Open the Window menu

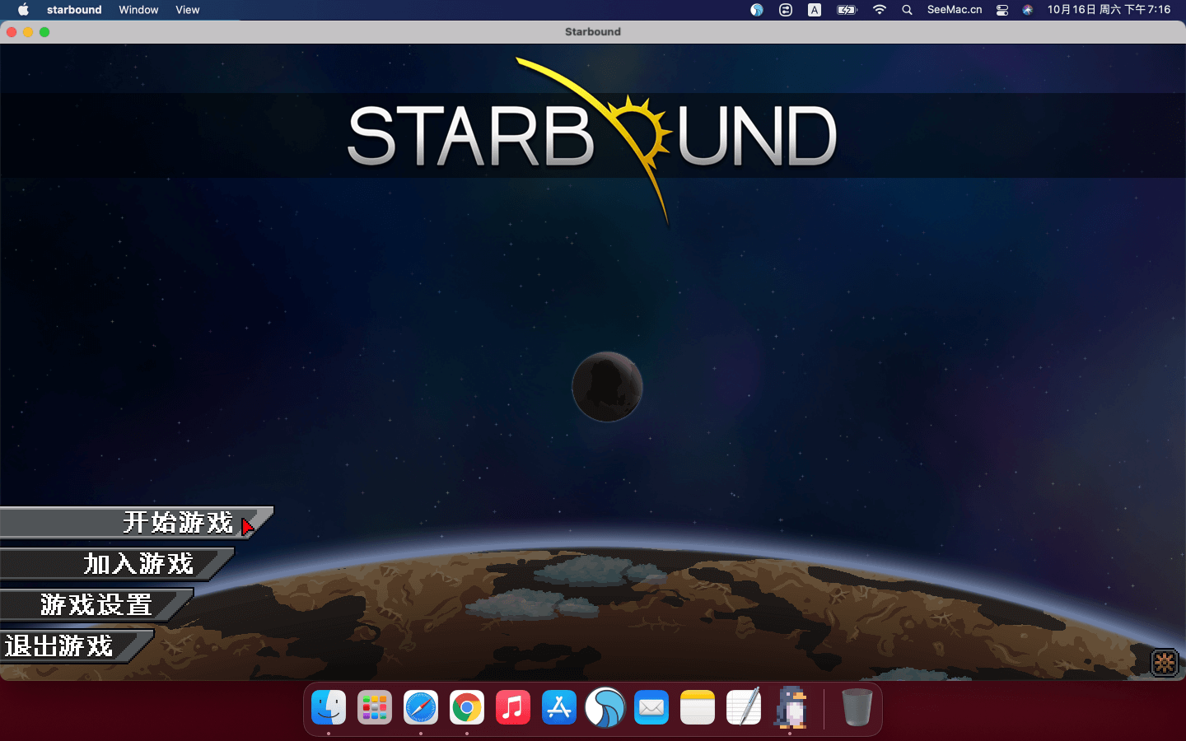point(138,10)
